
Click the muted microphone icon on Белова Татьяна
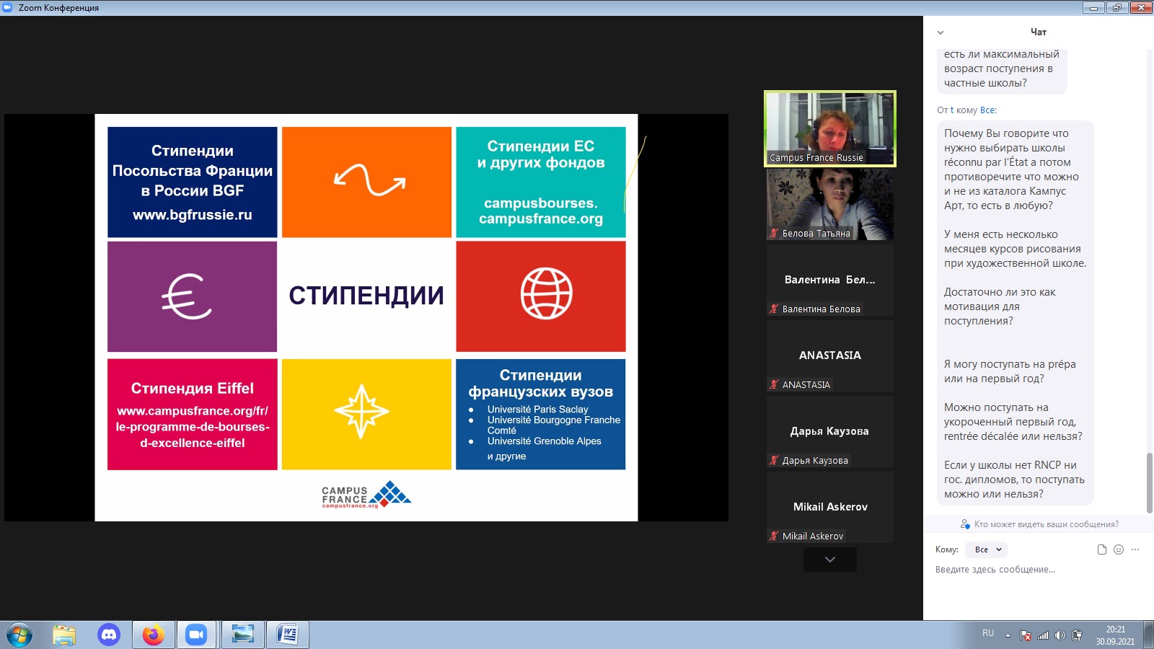click(774, 234)
